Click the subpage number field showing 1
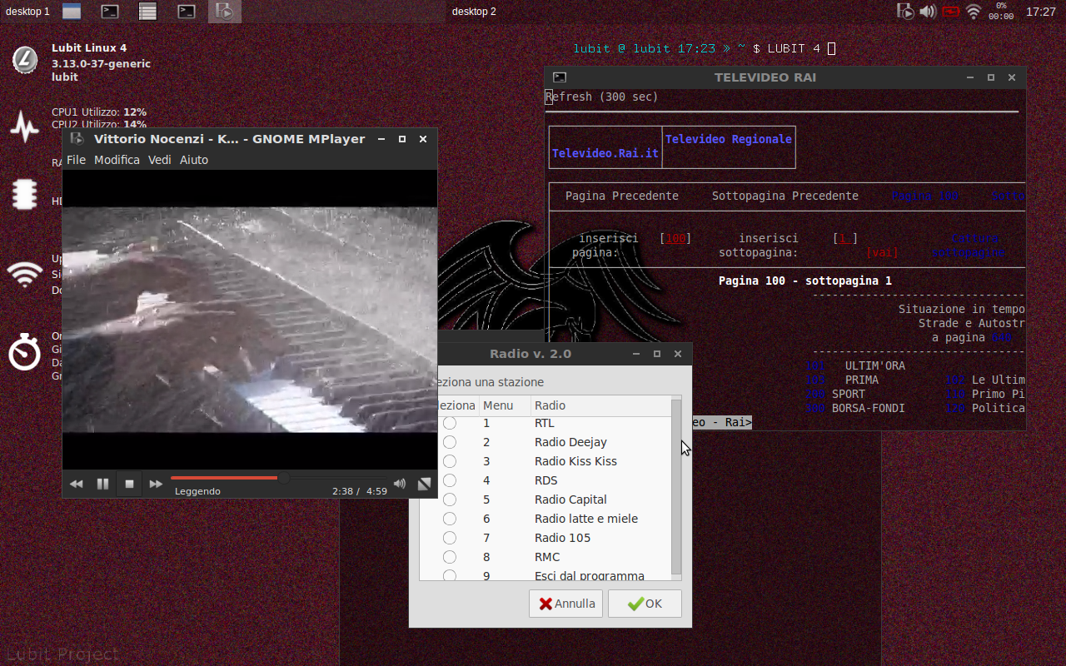This screenshot has height=666, width=1066. pos(845,238)
